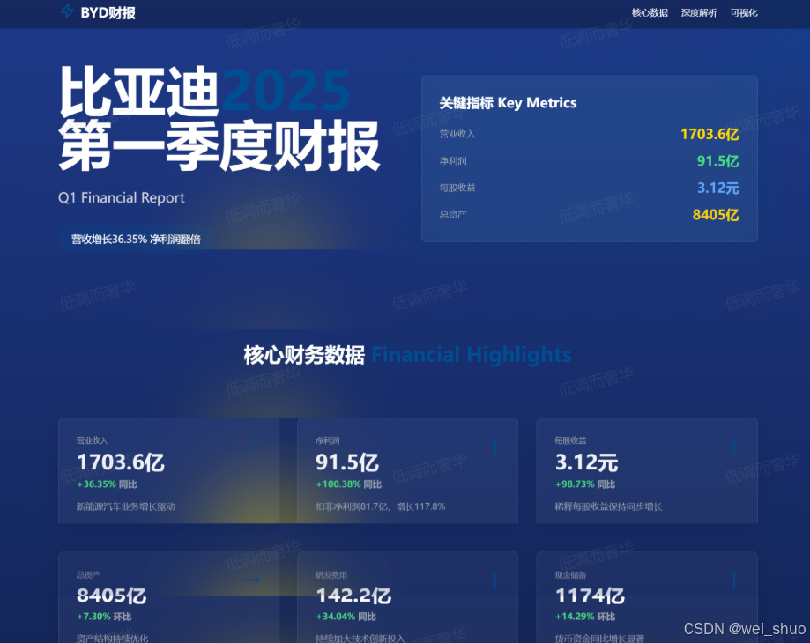Open the 深度解析 navigation link

click(698, 13)
